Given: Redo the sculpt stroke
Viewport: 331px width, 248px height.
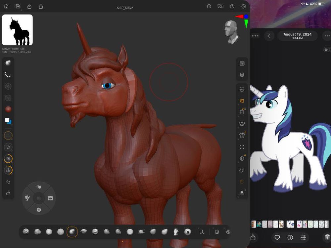Looking at the screenshot, I should 8,193.
